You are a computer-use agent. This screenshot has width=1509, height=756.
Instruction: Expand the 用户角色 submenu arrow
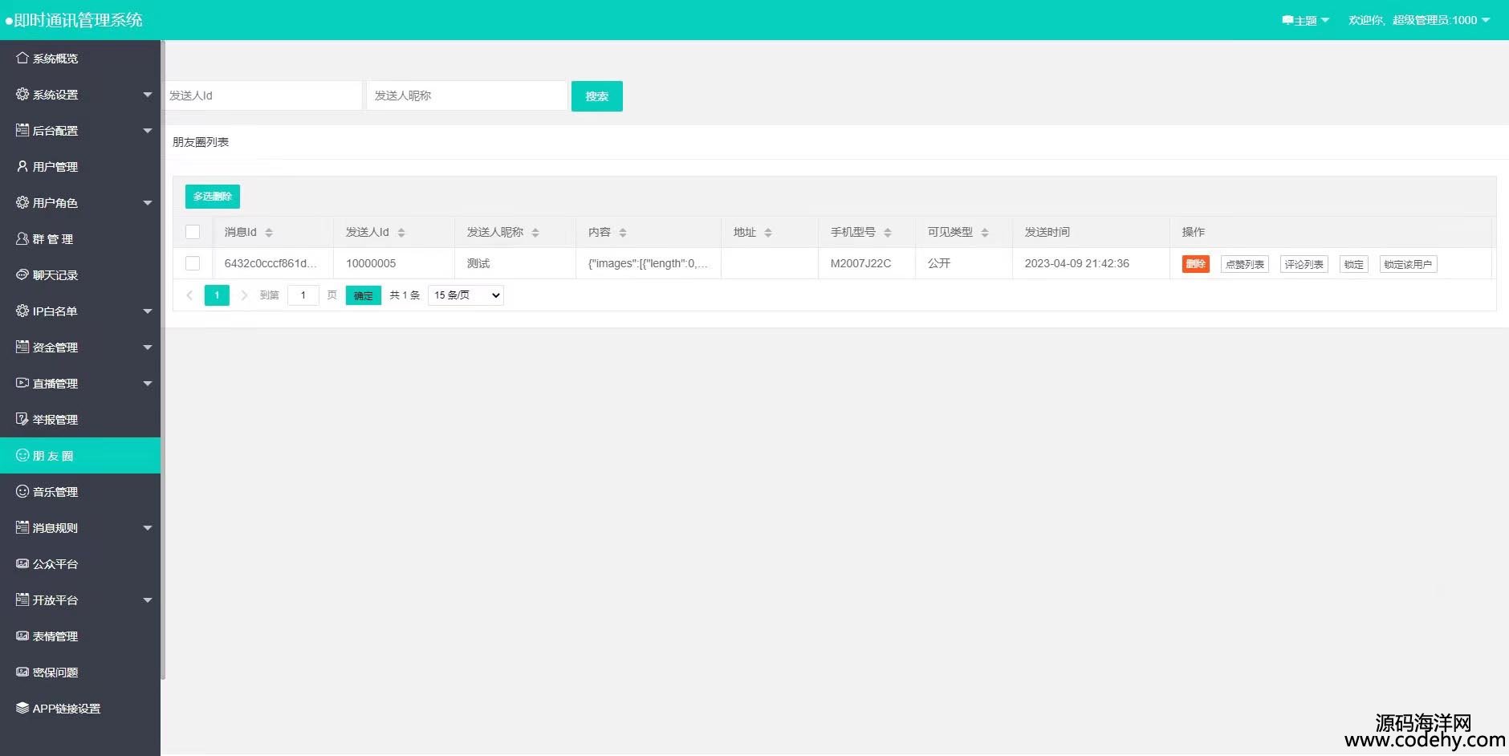point(148,203)
